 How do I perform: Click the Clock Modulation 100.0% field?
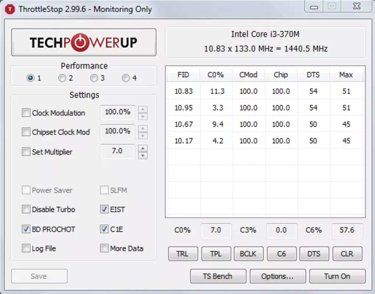coord(118,112)
